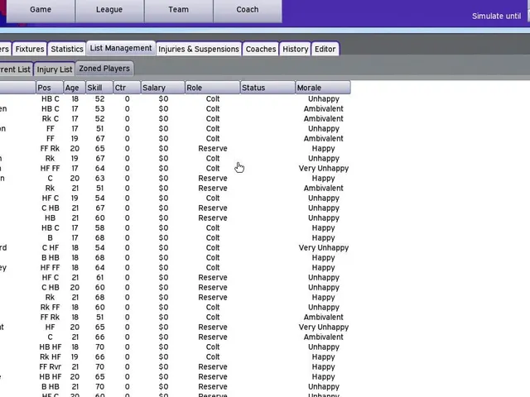Sort by the Status column header
Viewport: 530px width, 397px height.
[267, 88]
